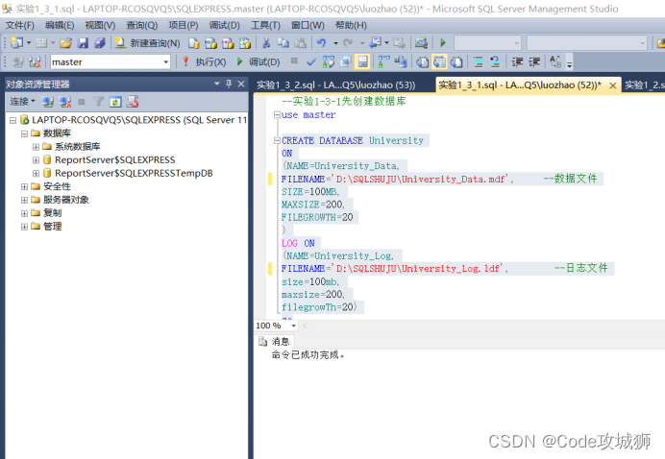Click the Increase Indent icon

click(534, 62)
